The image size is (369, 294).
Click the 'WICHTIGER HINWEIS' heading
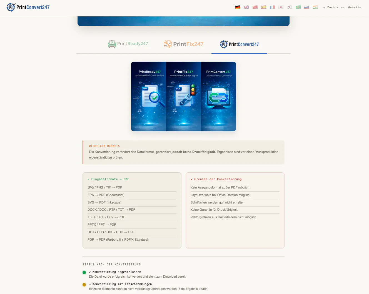[104, 146]
